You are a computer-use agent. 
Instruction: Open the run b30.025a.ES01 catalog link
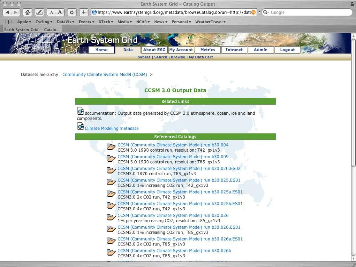(180, 192)
